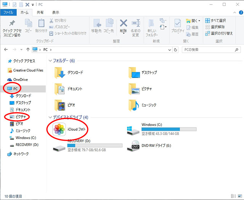244x200 pixels.
Task: Select ミュージック in the navigation pane
Action: (x=20, y=131)
